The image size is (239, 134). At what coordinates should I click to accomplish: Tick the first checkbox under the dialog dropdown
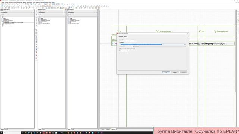(x=119, y=49)
